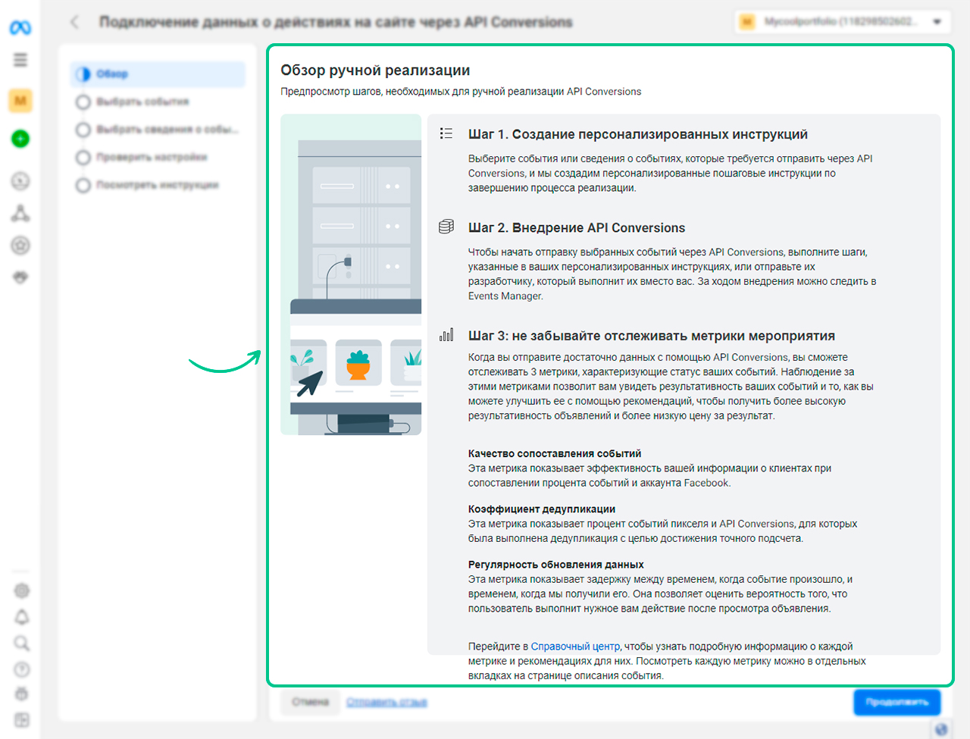Click the Отмена button

point(310,702)
